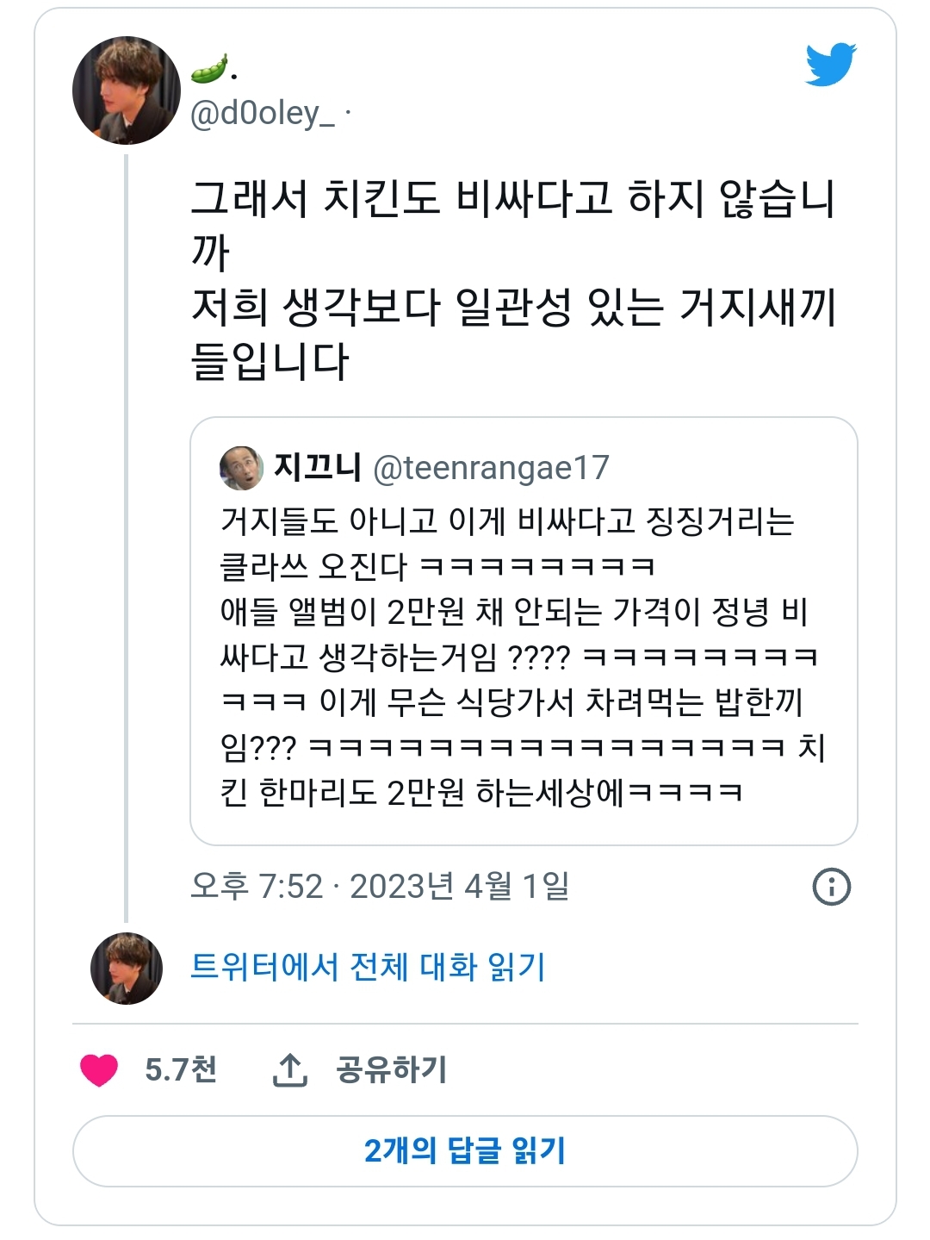The height and width of the screenshot is (1240, 930).
Task: Click the share arrow icon
Action: pyautogui.click(x=290, y=1069)
